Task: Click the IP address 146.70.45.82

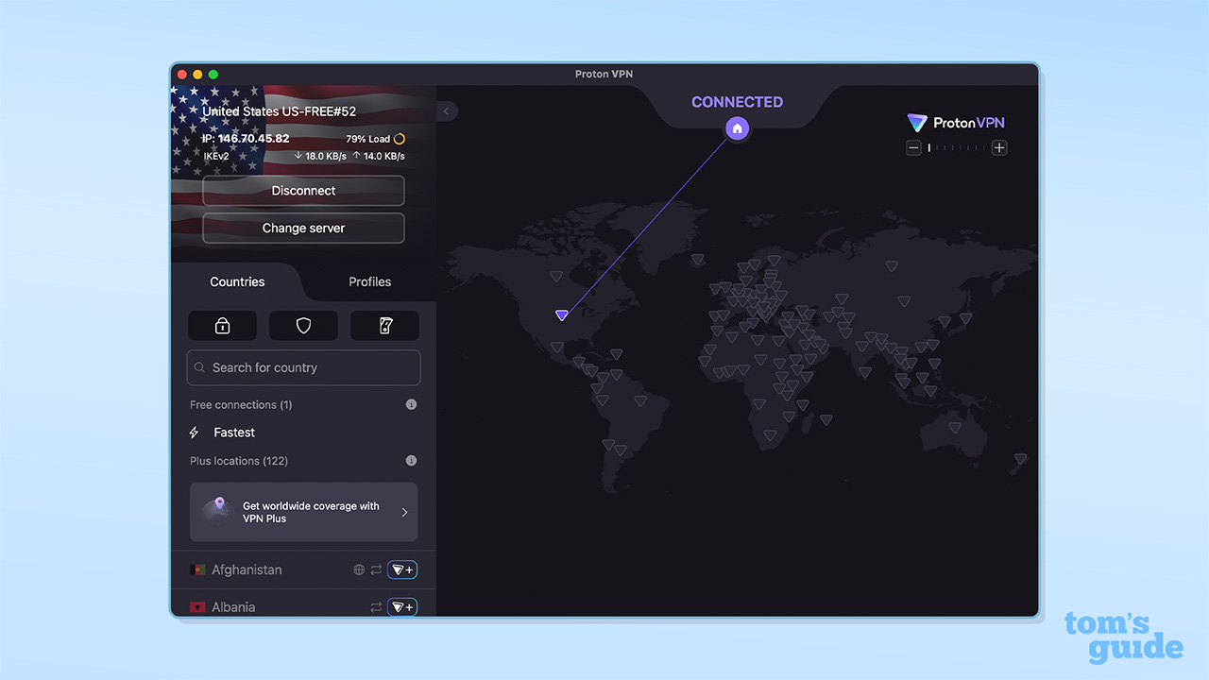Action: pos(246,139)
